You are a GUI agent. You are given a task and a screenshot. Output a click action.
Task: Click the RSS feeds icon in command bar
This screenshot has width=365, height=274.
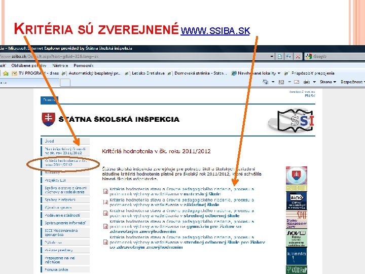click(x=281, y=82)
